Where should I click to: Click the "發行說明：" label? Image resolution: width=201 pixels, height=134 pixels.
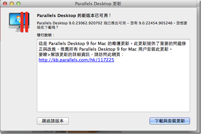46,35
